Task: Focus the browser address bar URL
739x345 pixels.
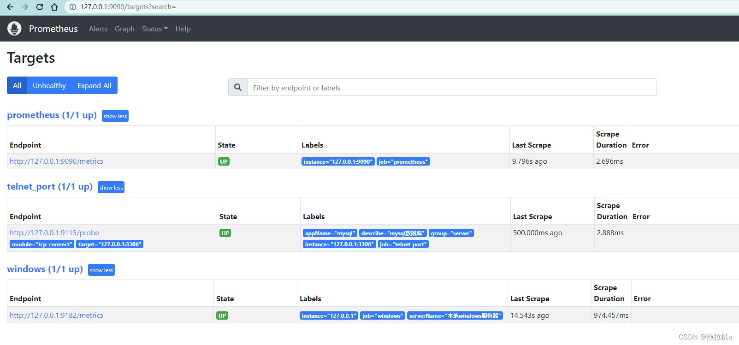Action: 128,7
